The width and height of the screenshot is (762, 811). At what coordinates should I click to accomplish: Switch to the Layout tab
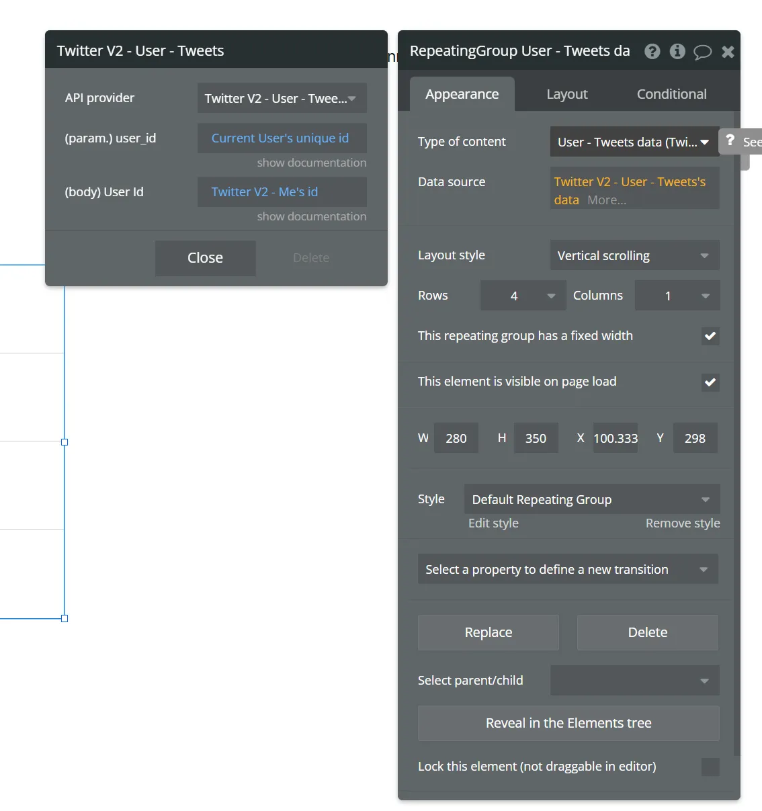click(567, 94)
